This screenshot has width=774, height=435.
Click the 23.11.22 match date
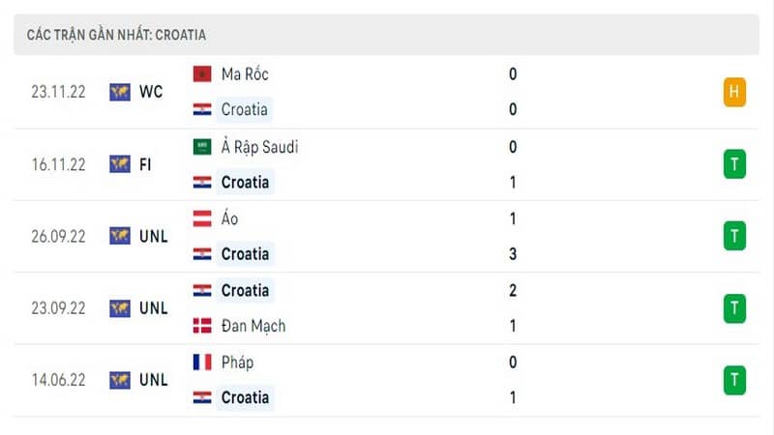pyautogui.click(x=58, y=92)
